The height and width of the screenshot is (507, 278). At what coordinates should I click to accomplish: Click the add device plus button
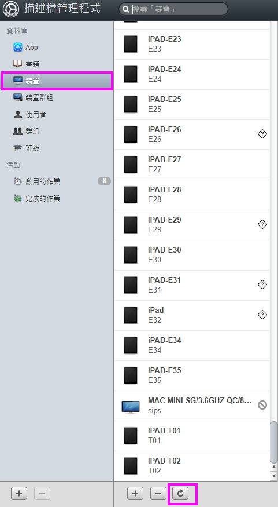pyautogui.click(x=135, y=494)
